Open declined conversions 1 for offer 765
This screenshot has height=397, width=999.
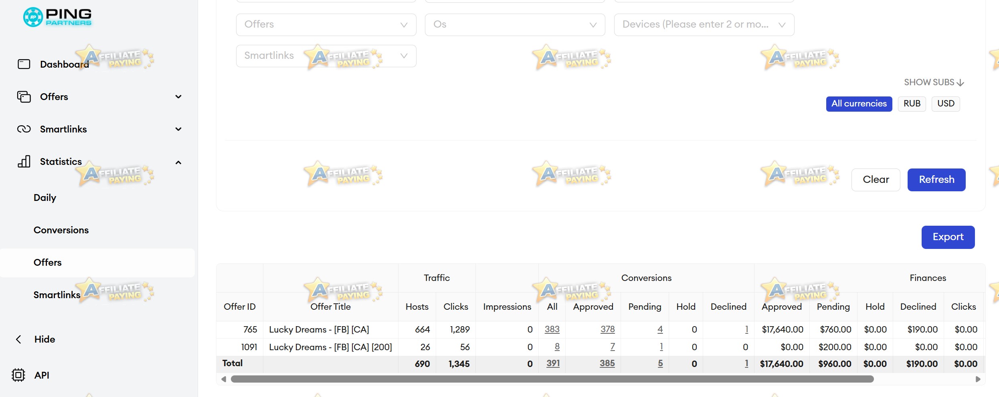(x=746, y=329)
